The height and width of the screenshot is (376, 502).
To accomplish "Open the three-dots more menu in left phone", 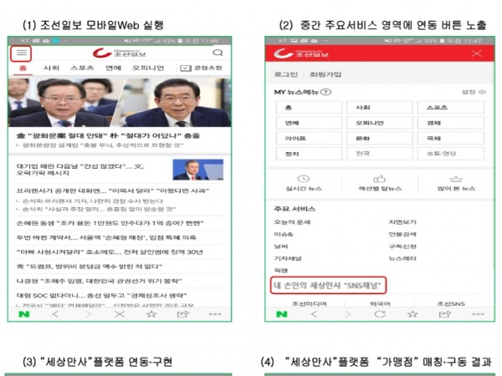I will point(215,314).
